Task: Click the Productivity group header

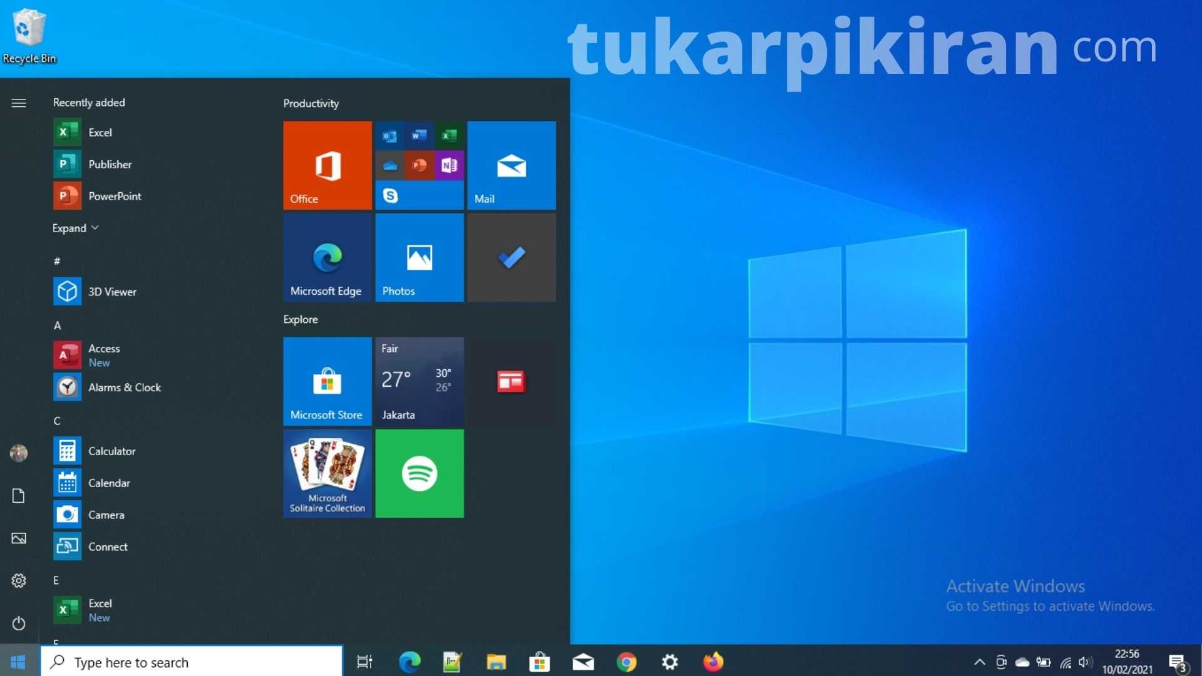Action: pos(311,103)
